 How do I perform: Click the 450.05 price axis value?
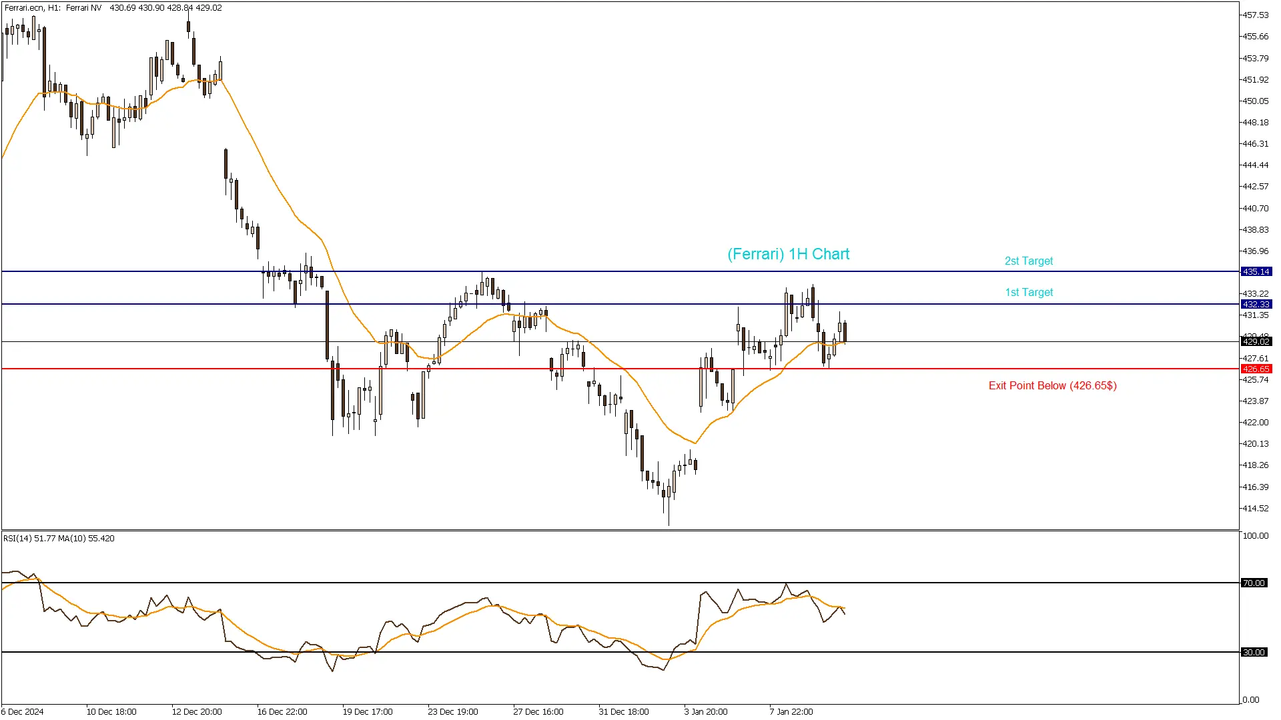pos(1254,101)
